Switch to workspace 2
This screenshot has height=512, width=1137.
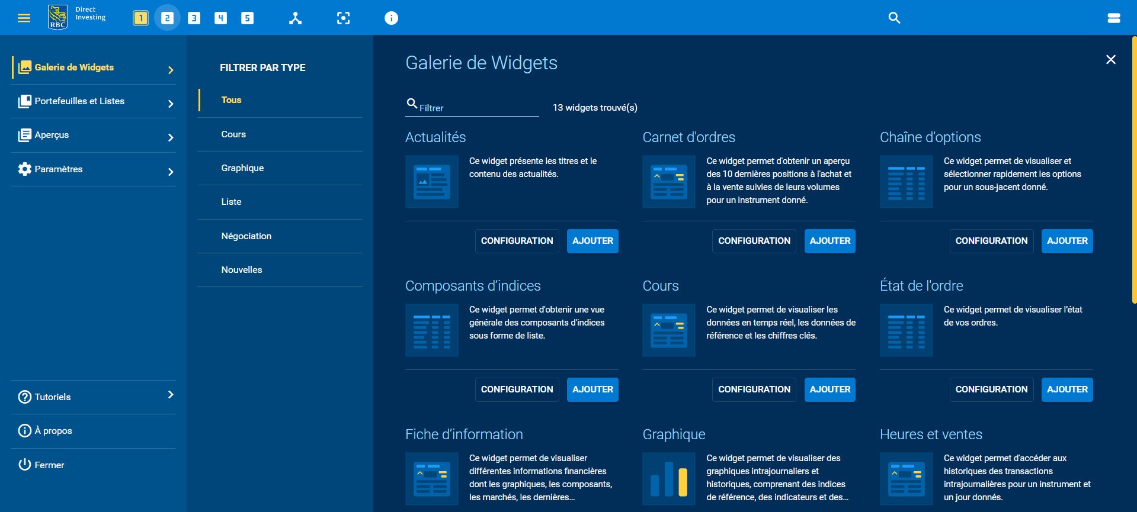pyautogui.click(x=167, y=18)
